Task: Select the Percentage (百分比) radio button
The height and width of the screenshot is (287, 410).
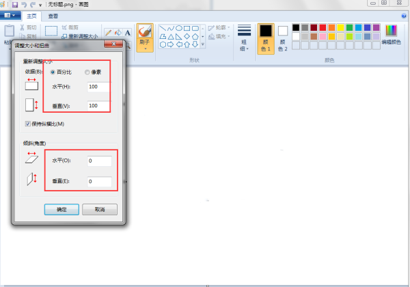Action: tap(53, 72)
